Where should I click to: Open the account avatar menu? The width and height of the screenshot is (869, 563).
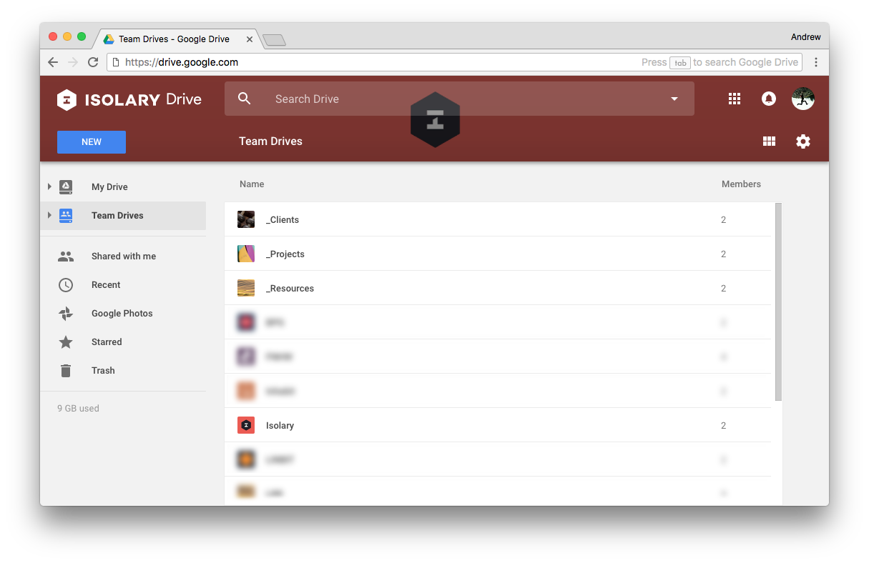pos(803,99)
